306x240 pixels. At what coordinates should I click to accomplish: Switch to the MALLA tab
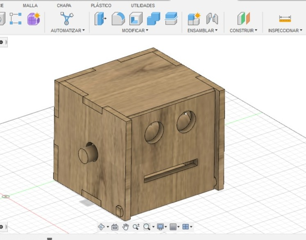pyautogui.click(x=30, y=5)
